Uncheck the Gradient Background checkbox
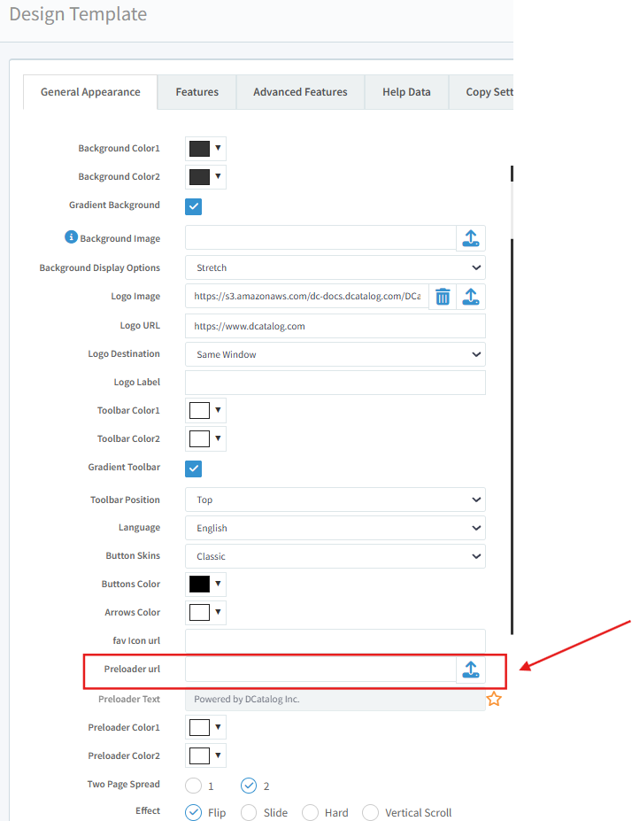632x821 pixels. tap(194, 205)
